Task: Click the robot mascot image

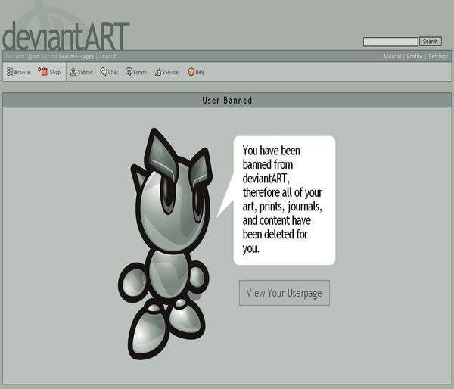Action: [x=165, y=244]
